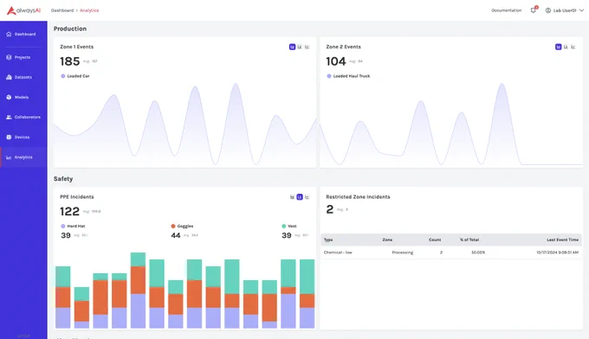
Task: Click the % of Total column header
Action: 469,240
